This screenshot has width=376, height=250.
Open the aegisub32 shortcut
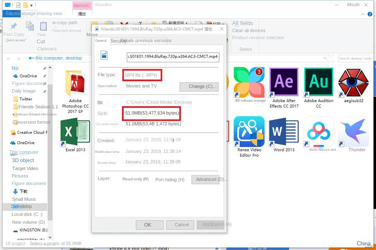pos(353,85)
